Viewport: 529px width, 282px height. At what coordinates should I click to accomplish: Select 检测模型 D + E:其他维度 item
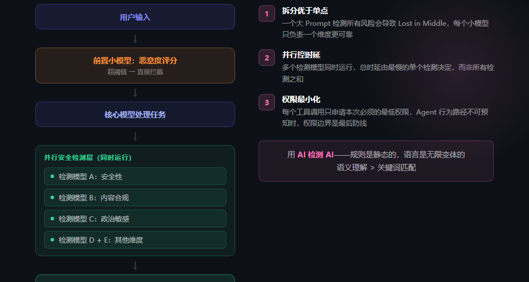[135, 240]
